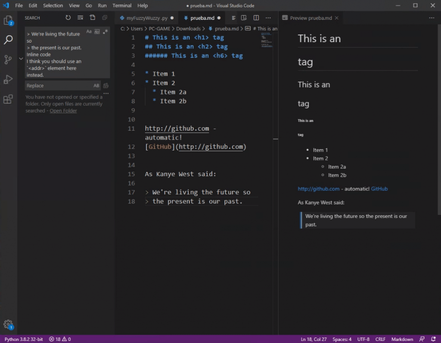Open a new Search Editor
The height and width of the screenshot is (343, 441).
(x=92, y=18)
